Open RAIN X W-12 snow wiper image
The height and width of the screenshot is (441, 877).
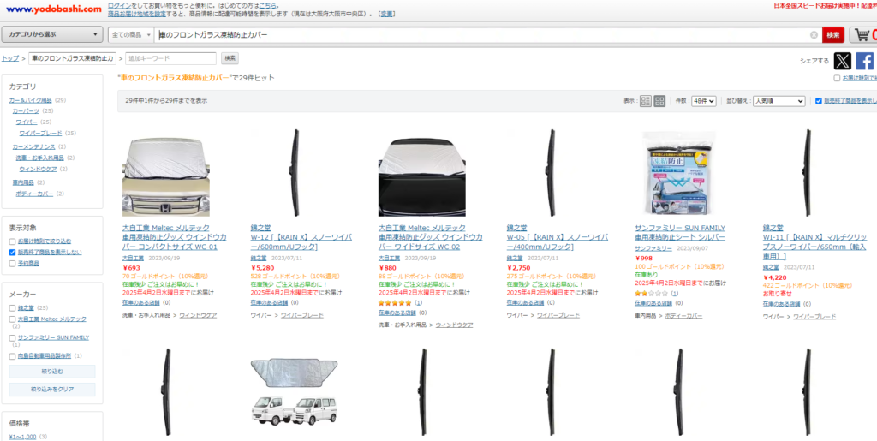[x=295, y=173]
